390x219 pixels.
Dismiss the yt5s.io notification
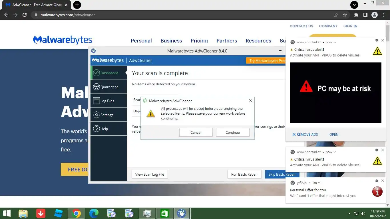[383, 181]
